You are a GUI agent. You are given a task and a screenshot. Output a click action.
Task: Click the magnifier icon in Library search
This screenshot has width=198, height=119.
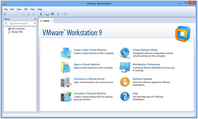coord(6,23)
